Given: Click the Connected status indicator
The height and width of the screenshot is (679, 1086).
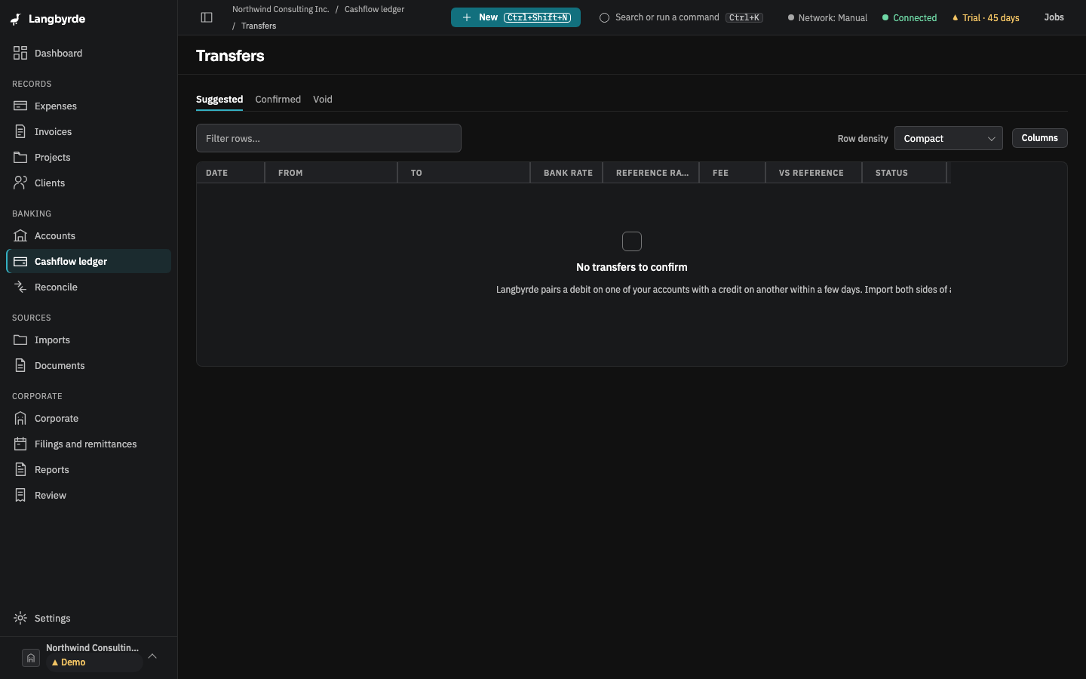Looking at the screenshot, I should (910, 17).
